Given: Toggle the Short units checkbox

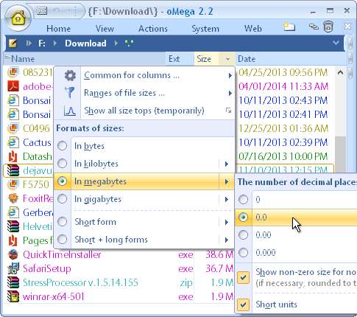Looking at the screenshot, I should [243, 304].
